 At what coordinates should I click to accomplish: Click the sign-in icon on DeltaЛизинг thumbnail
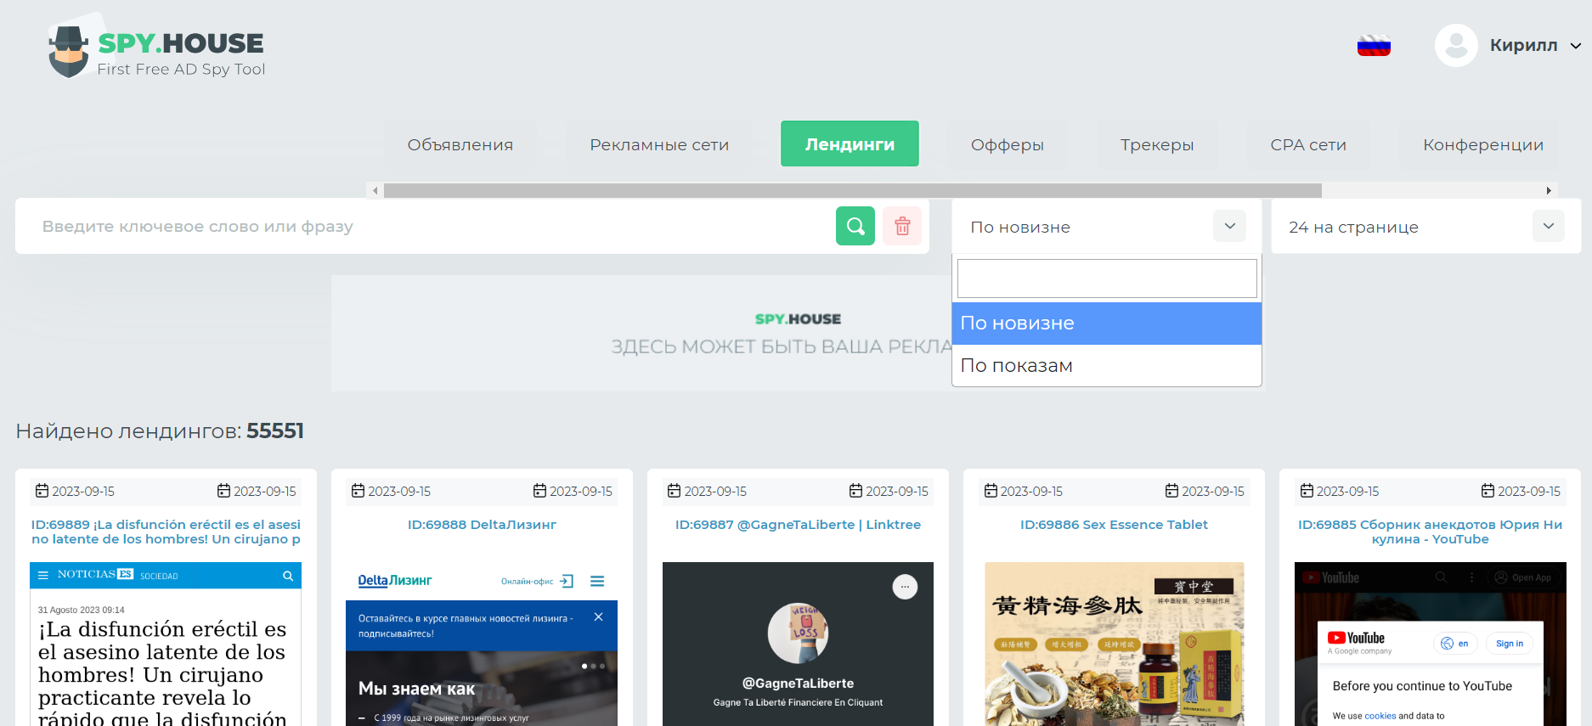pyautogui.click(x=567, y=581)
